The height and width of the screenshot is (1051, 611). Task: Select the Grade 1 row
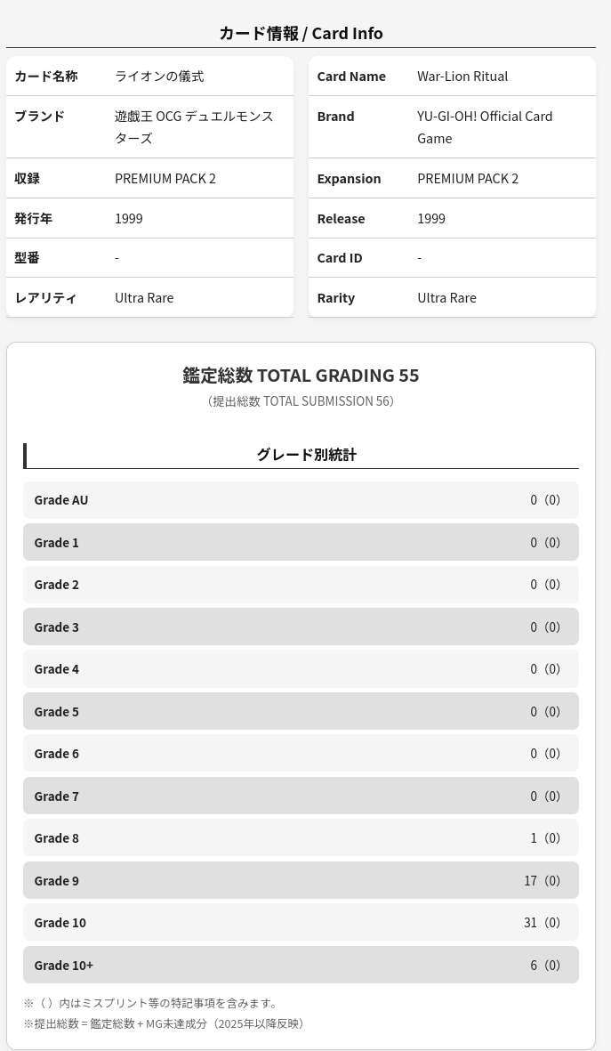[301, 542]
